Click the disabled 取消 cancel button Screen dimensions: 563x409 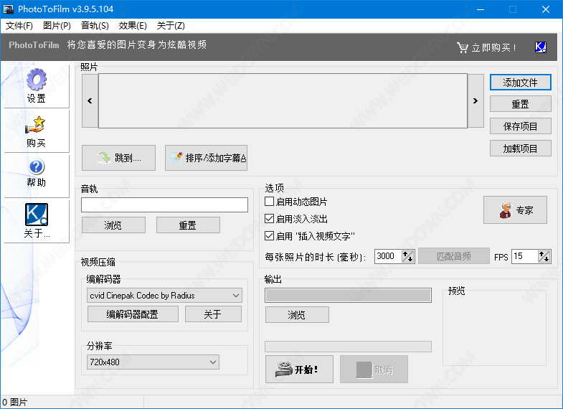374,369
